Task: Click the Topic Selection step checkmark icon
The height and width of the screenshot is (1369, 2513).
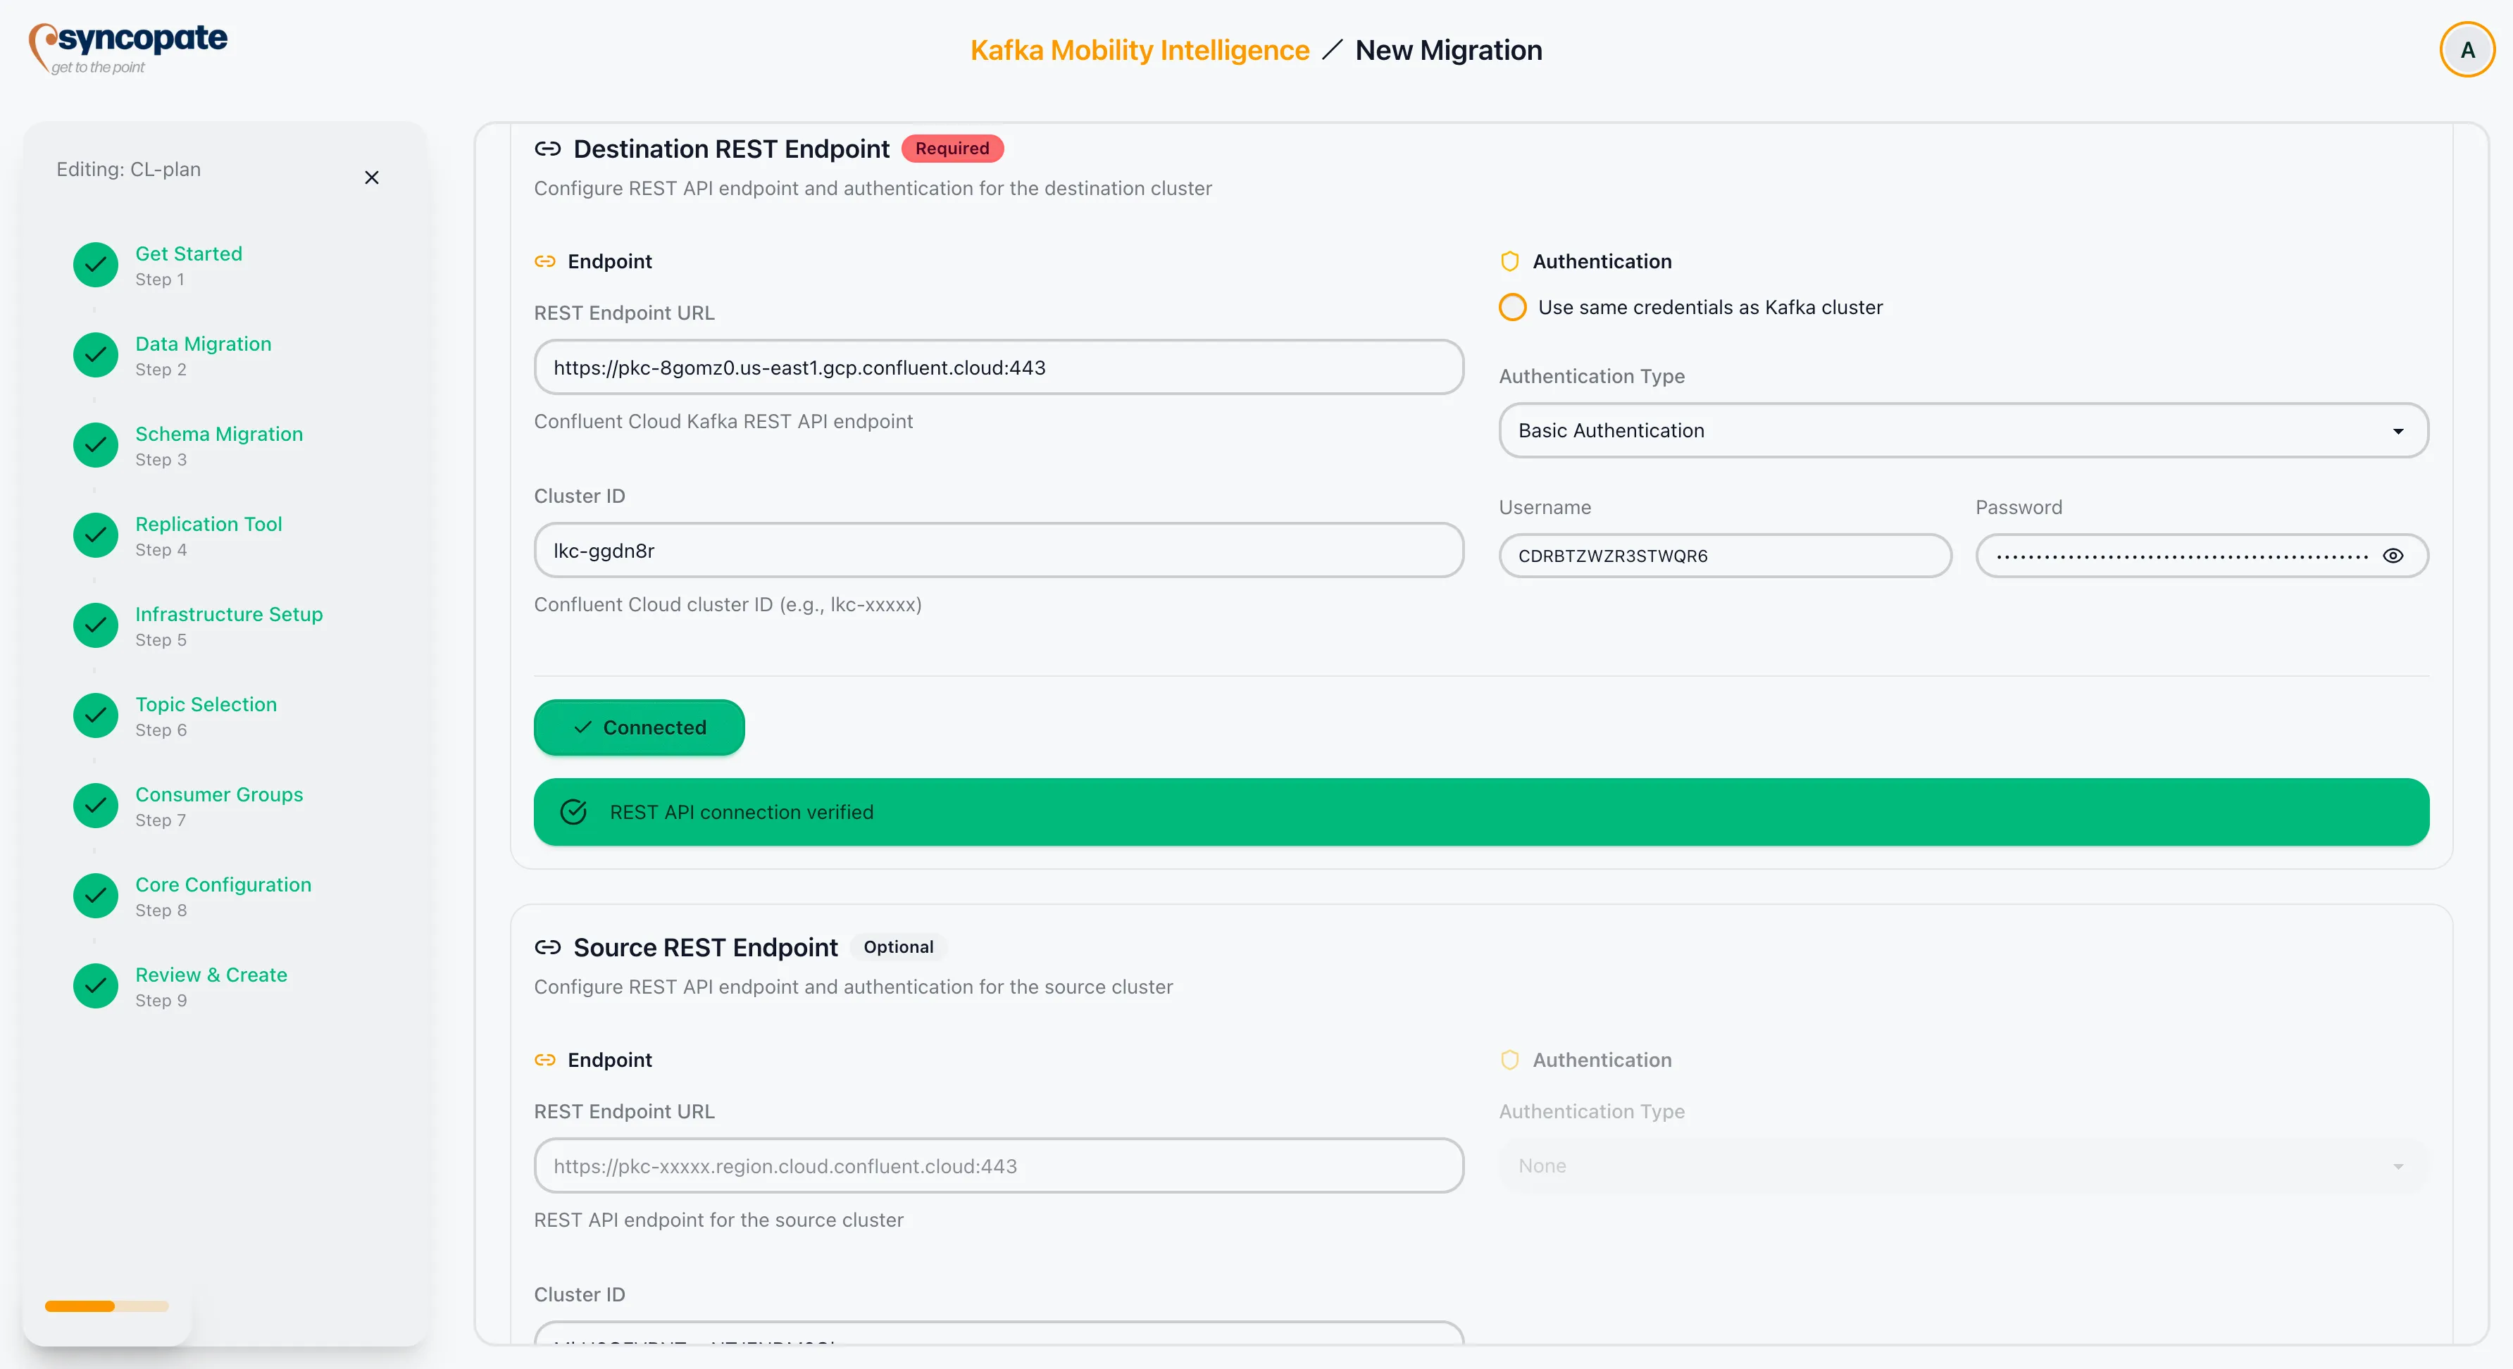Action: click(x=96, y=715)
